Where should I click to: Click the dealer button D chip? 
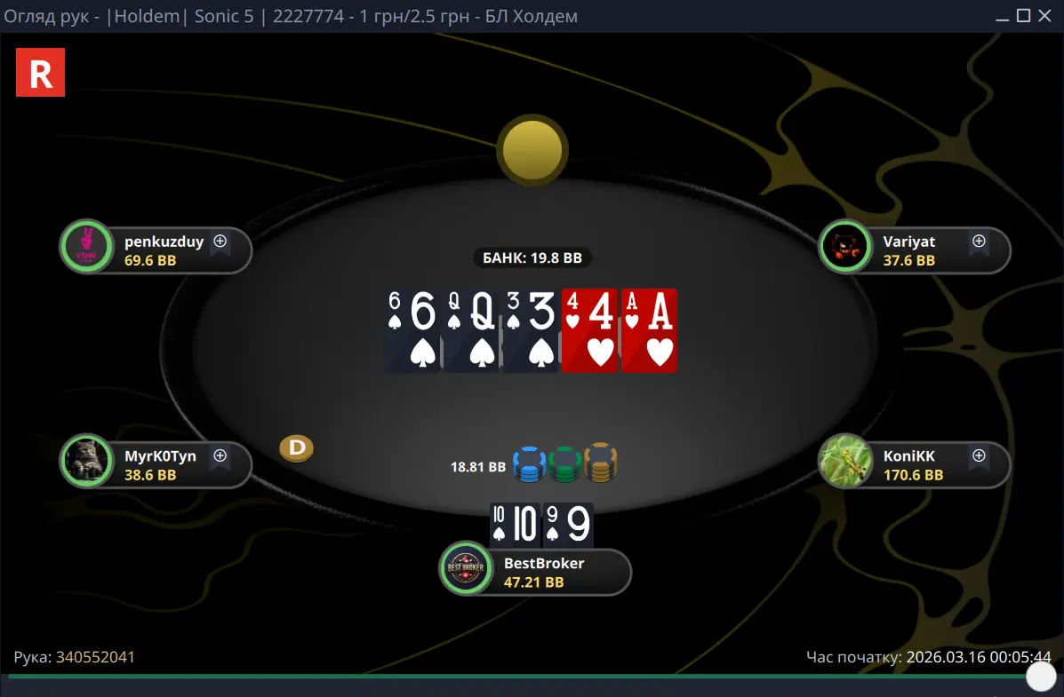[297, 448]
